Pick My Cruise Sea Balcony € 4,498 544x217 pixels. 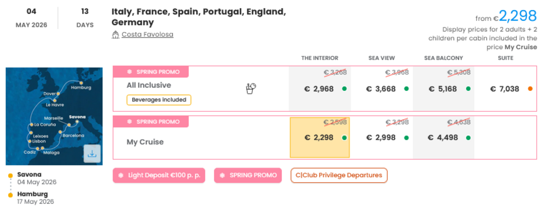coord(443,138)
